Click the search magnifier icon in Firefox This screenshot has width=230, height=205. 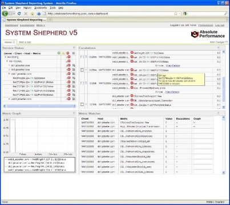pyautogui.click(x=226, y=14)
